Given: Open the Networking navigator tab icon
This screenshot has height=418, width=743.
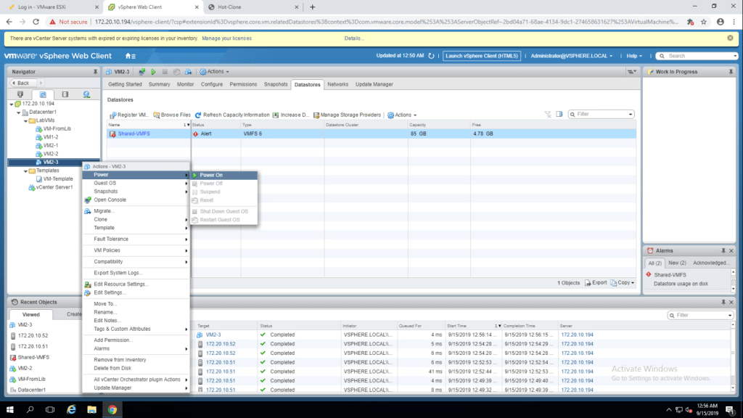Looking at the screenshot, I should [86, 94].
